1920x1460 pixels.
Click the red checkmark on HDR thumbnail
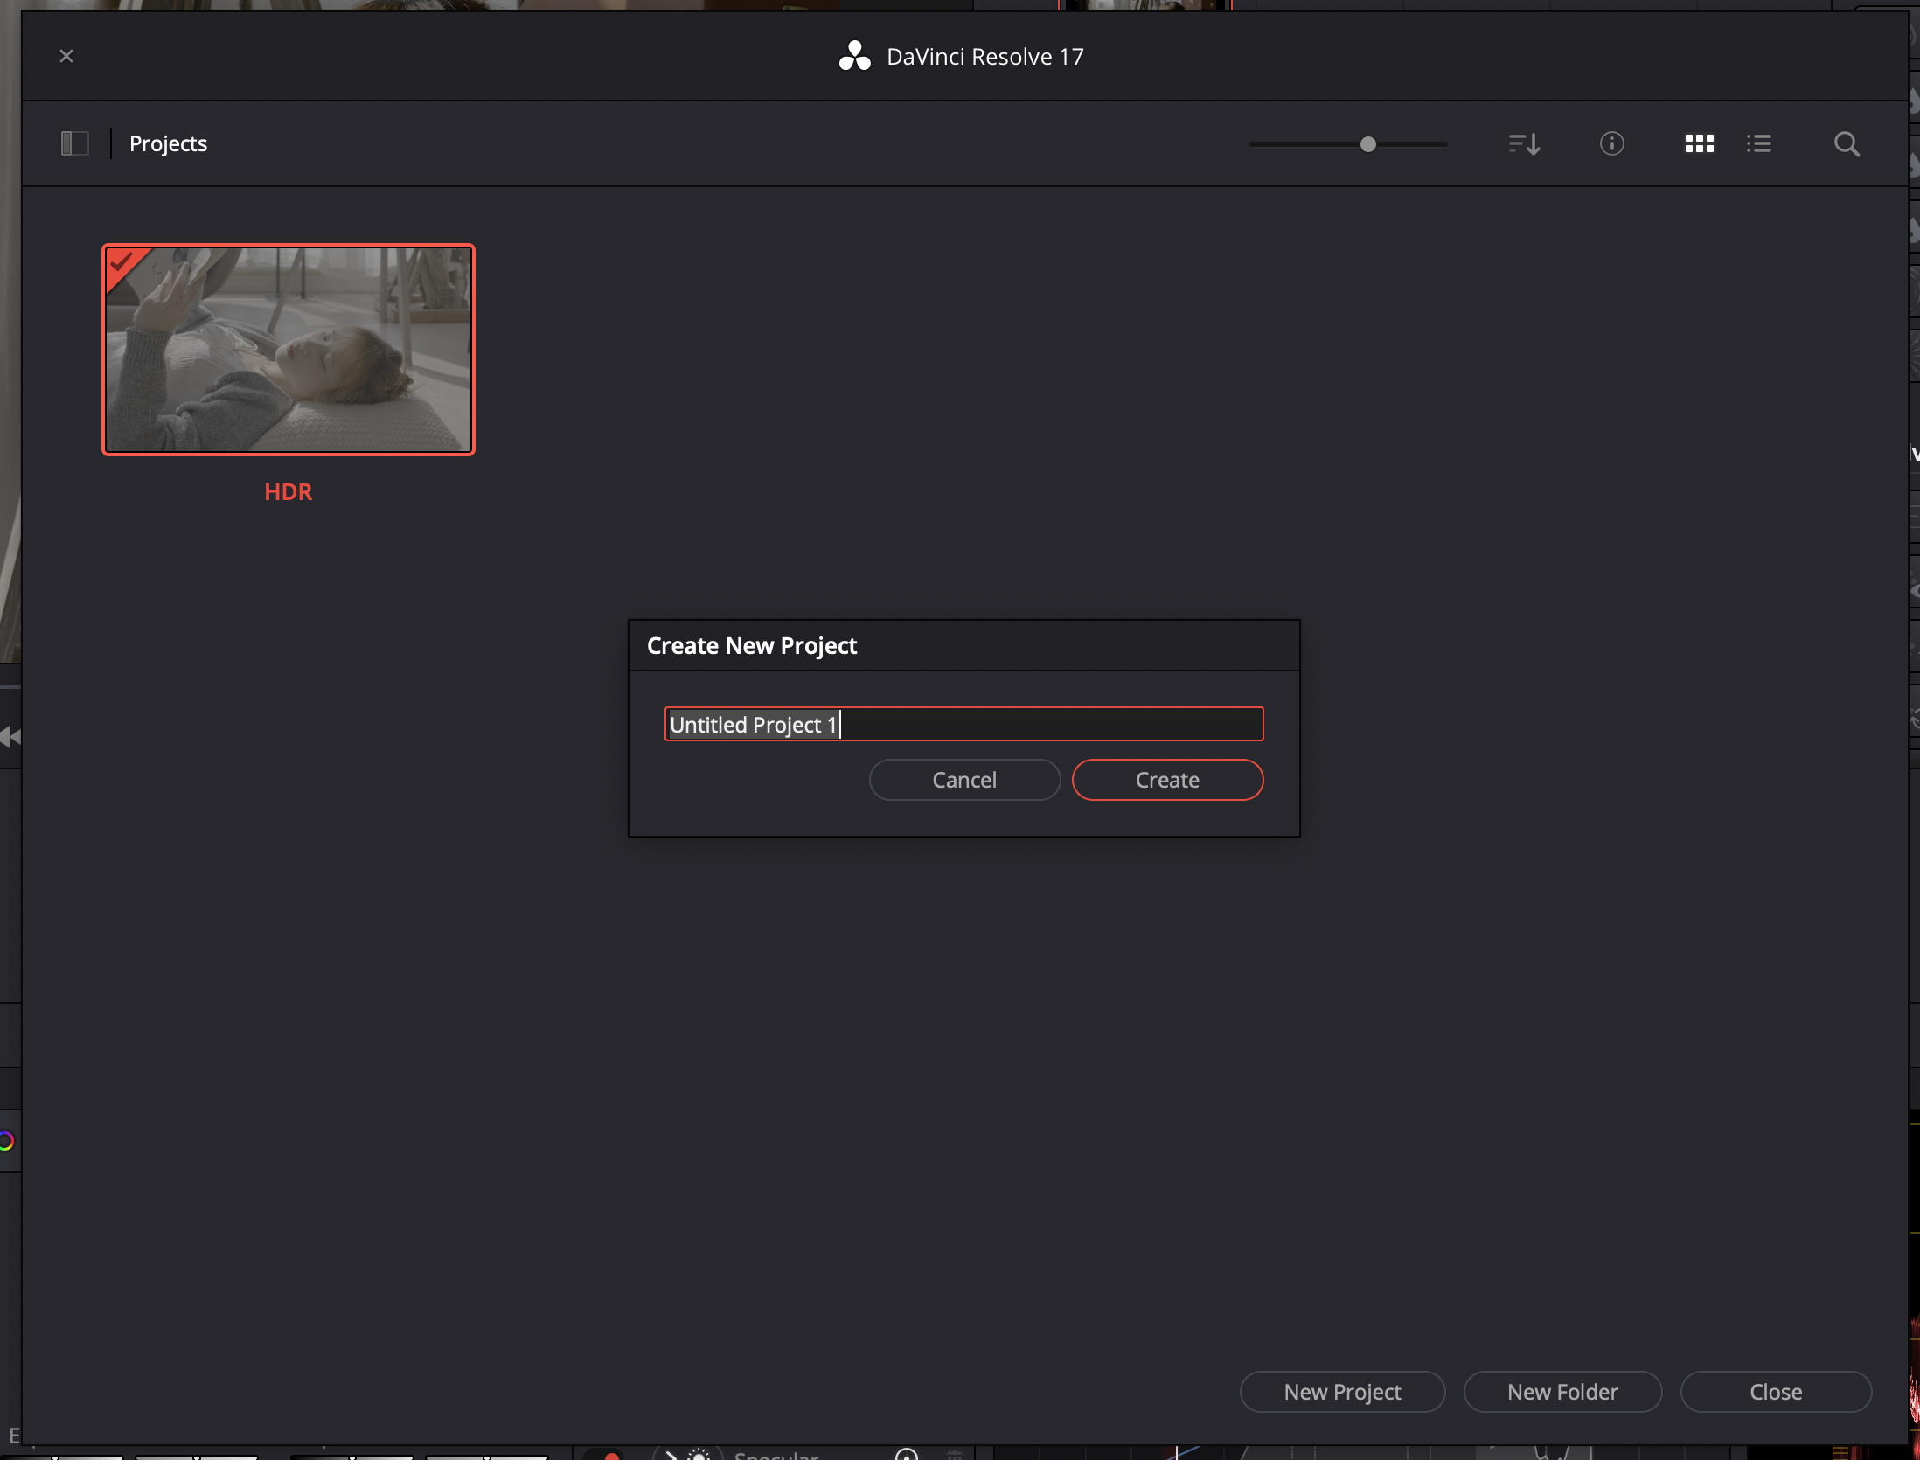pyautogui.click(x=122, y=261)
